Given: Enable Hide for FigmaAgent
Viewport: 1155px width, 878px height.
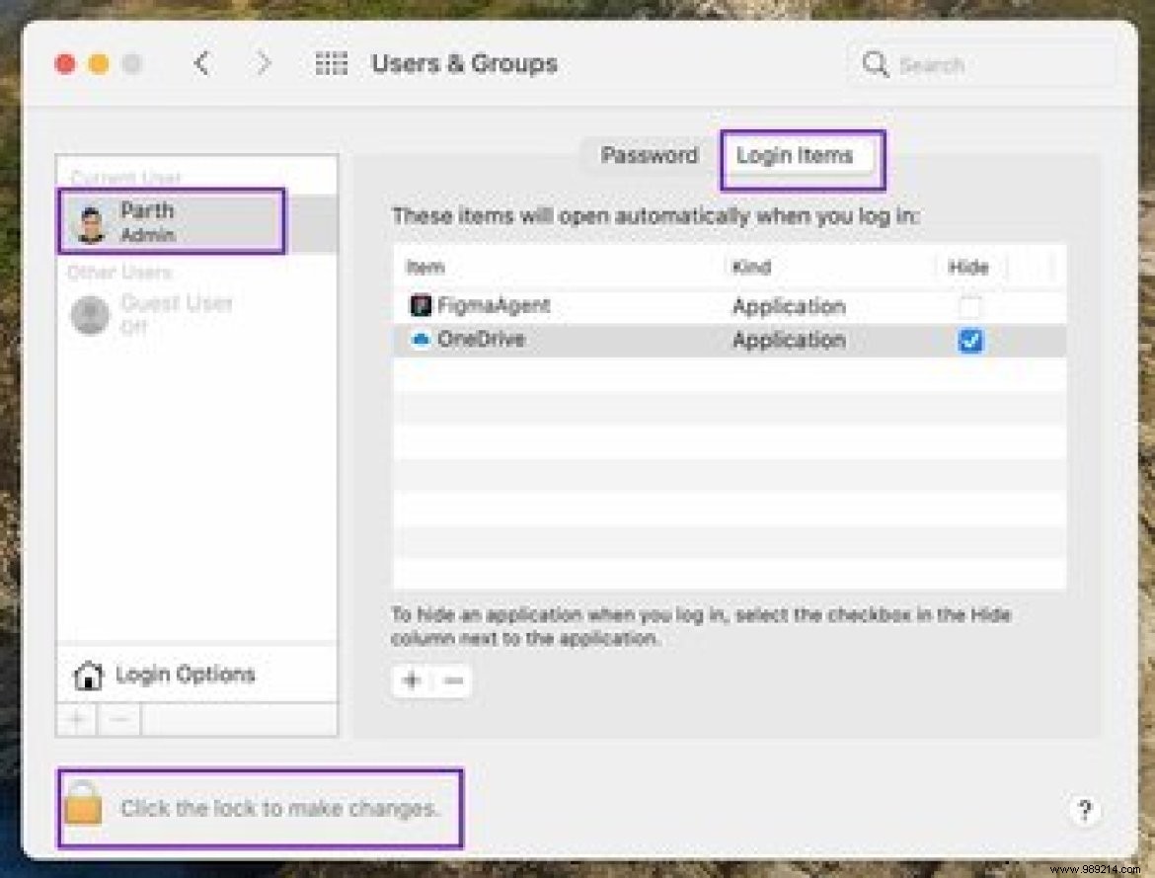Looking at the screenshot, I should [x=971, y=306].
